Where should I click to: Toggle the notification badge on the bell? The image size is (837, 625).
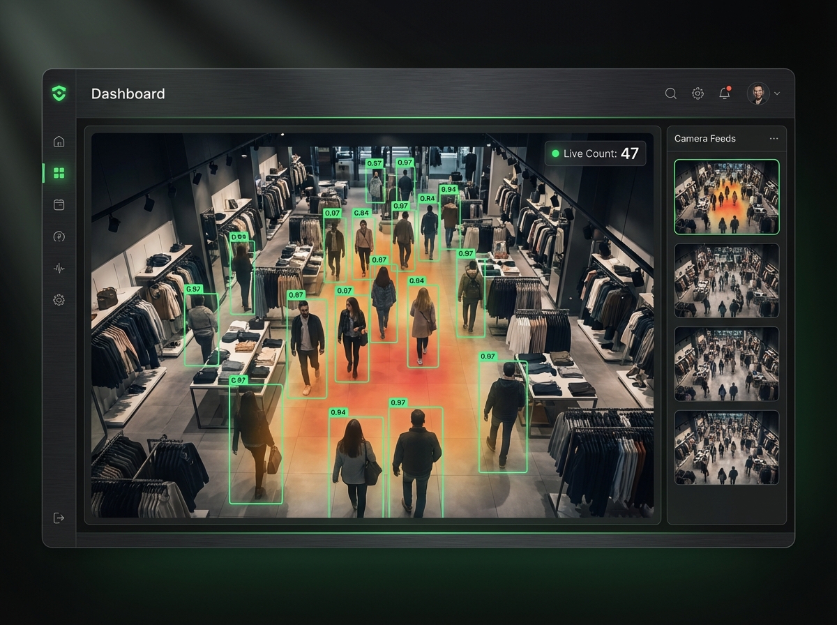(x=730, y=88)
